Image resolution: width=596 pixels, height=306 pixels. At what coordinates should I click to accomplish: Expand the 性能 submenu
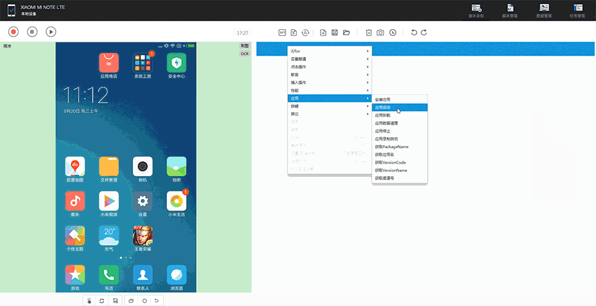click(x=329, y=90)
